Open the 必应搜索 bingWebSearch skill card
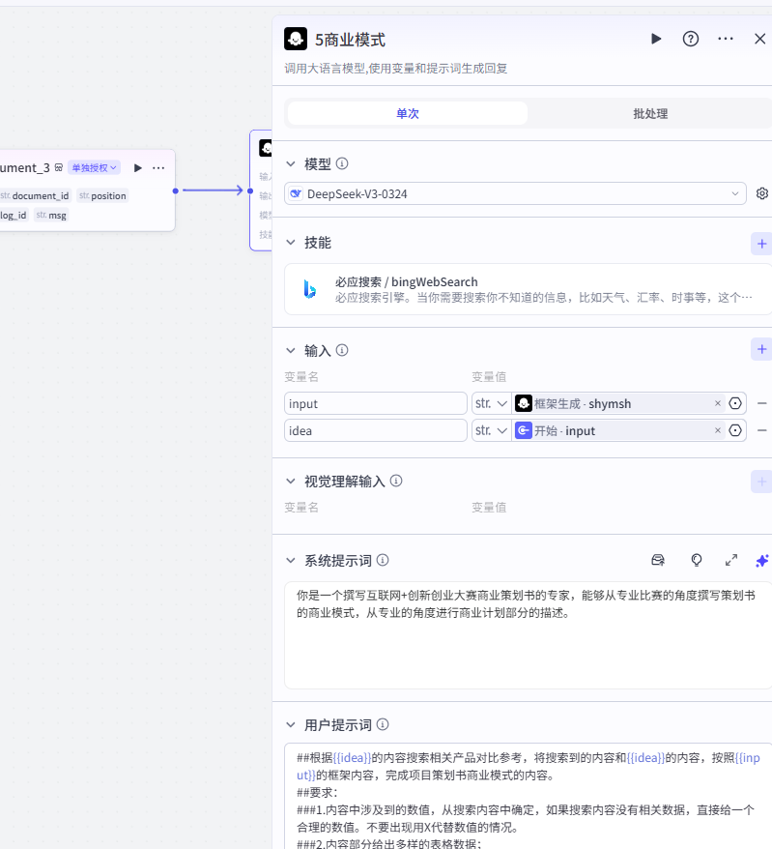Screen dimensions: 772x849 coord(528,289)
